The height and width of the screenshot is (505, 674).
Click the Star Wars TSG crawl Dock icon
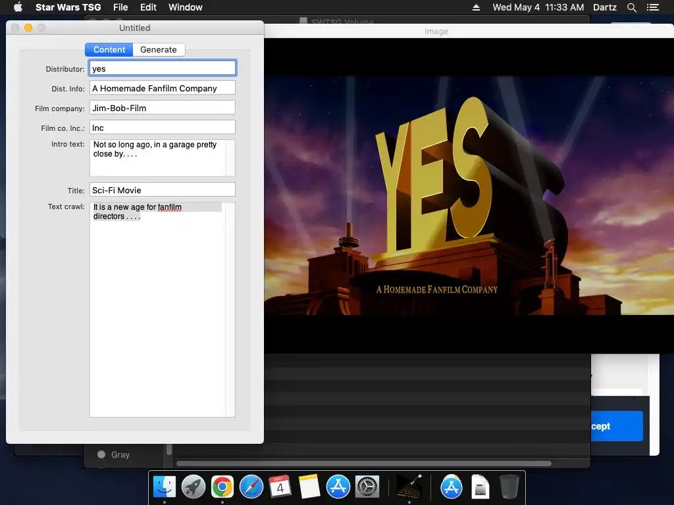[x=409, y=487]
